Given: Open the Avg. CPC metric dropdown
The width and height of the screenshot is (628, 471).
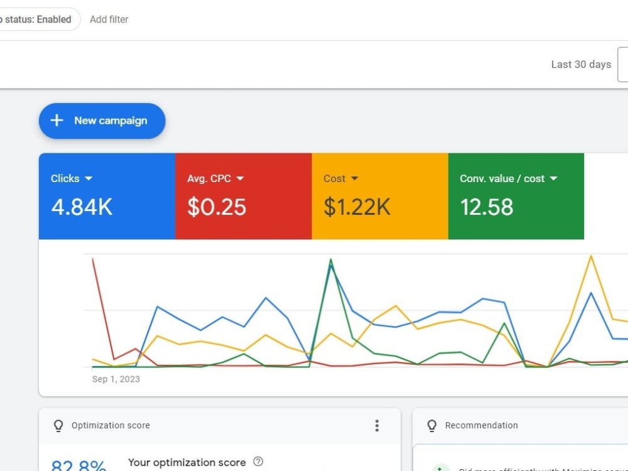Looking at the screenshot, I should coord(215,178).
